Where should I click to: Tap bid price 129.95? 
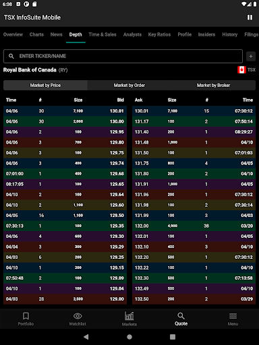117,132
